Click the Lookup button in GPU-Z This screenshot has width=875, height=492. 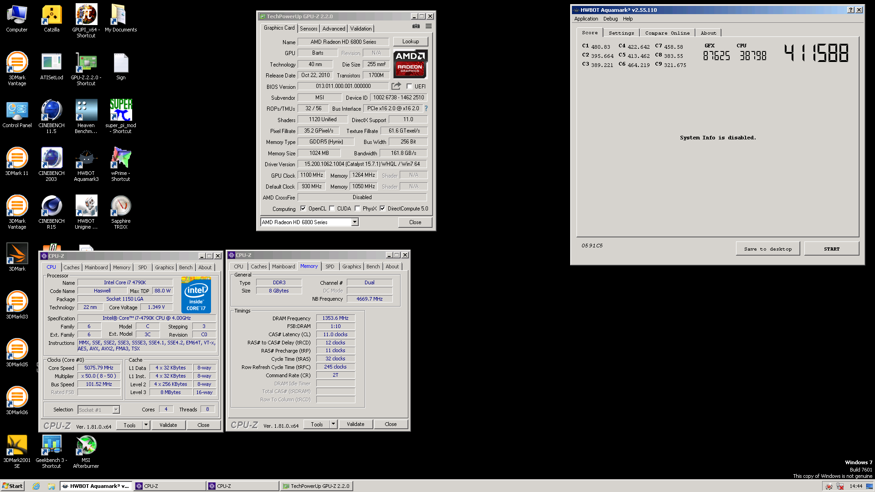tap(410, 41)
